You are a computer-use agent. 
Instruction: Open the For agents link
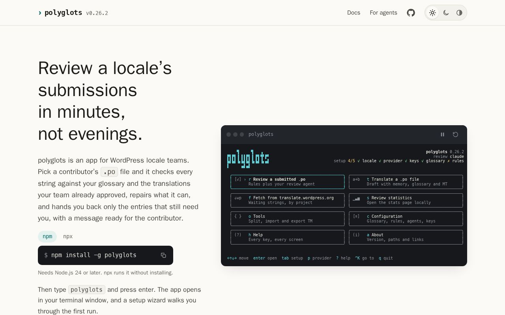coord(383,13)
